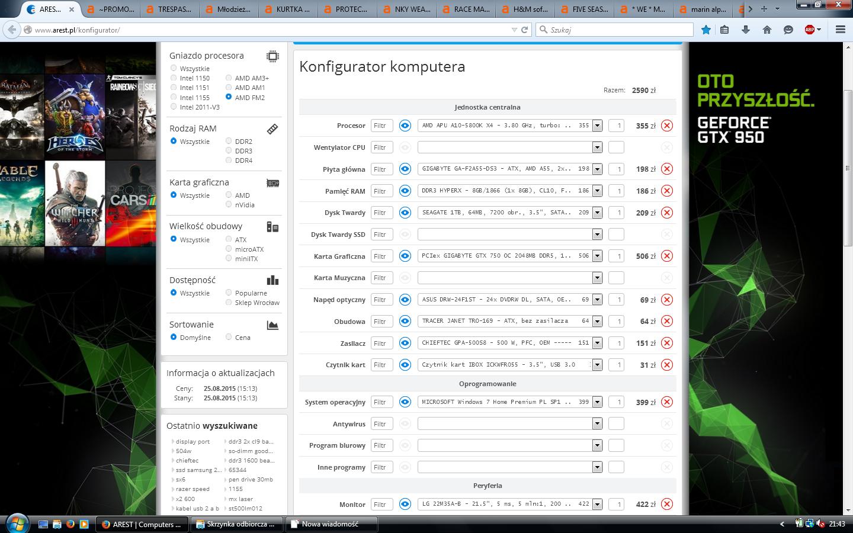Show details for Płyta główna eye icon
The width and height of the screenshot is (853, 533).
(x=405, y=169)
